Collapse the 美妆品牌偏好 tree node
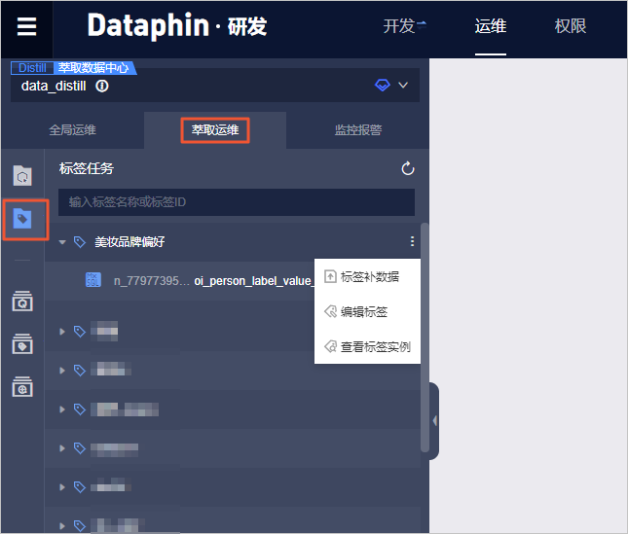Viewport: 628px width, 534px height. tap(62, 242)
